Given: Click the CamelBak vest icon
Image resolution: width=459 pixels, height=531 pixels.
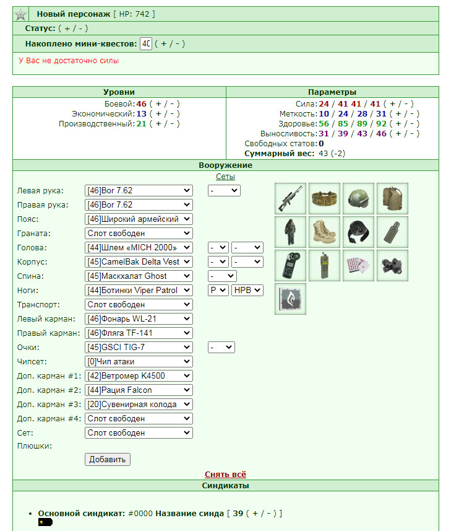Looking at the screenshot, I should point(392,198).
